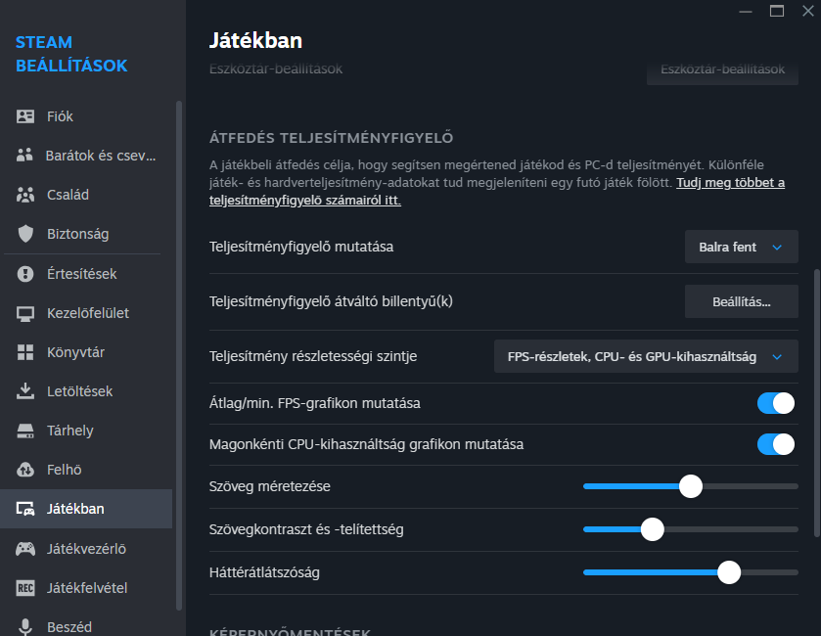Screen dimensions: 821x636
Task: Click the Fiók account card icon
Action: pyautogui.click(x=26, y=116)
